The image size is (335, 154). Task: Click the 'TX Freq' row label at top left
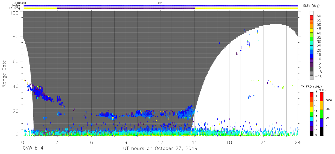pyautogui.click(x=15, y=8)
